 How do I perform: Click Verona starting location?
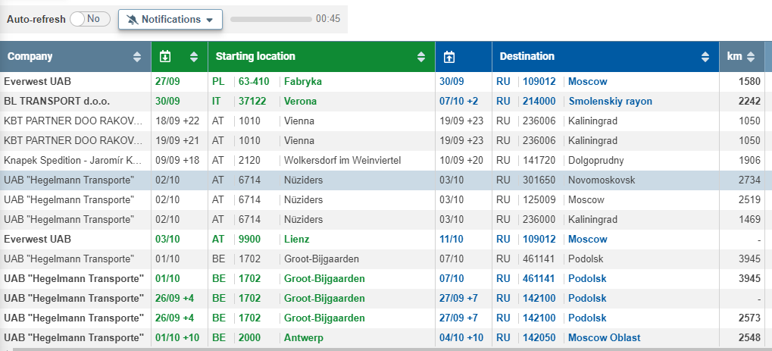click(x=300, y=101)
